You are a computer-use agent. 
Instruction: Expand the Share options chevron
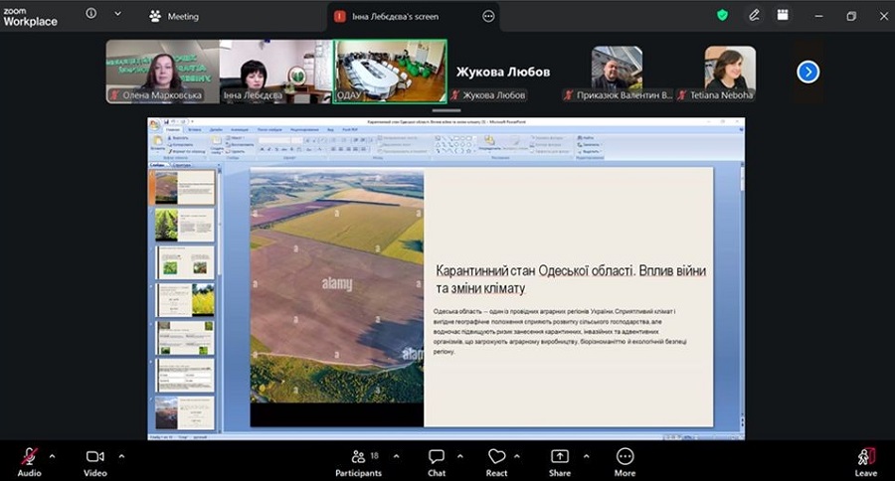(x=586, y=456)
